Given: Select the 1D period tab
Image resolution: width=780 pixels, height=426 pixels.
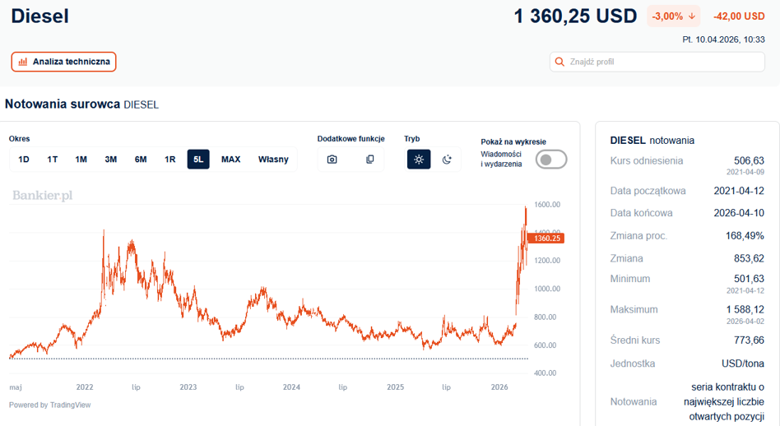Looking at the screenshot, I should click(x=23, y=159).
